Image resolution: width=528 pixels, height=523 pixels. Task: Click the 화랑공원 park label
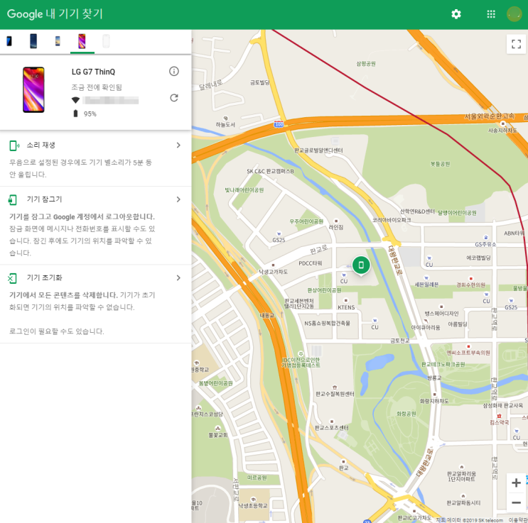click(x=406, y=414)
